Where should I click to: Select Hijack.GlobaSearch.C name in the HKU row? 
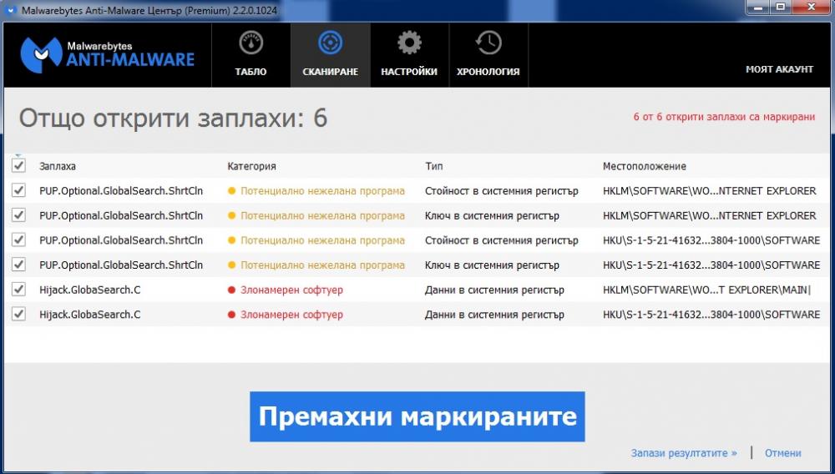pos(90,315)
